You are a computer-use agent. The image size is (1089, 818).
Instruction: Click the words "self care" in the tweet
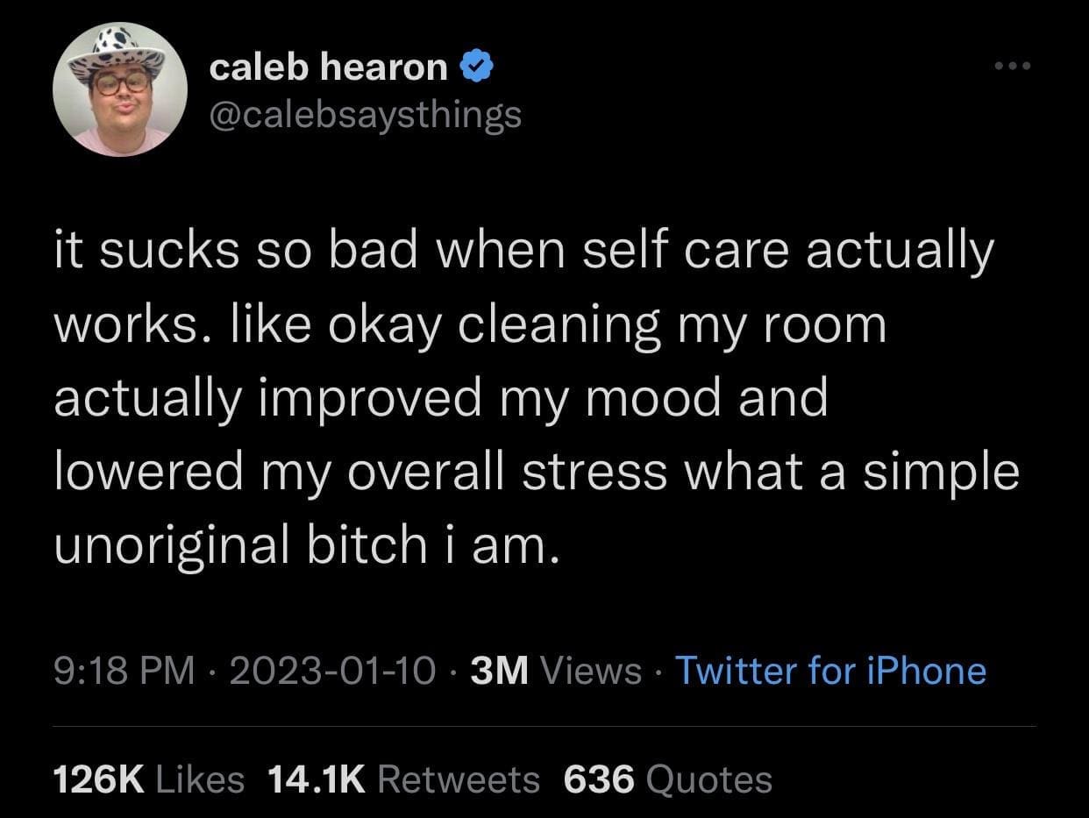(x=678, y=253)
